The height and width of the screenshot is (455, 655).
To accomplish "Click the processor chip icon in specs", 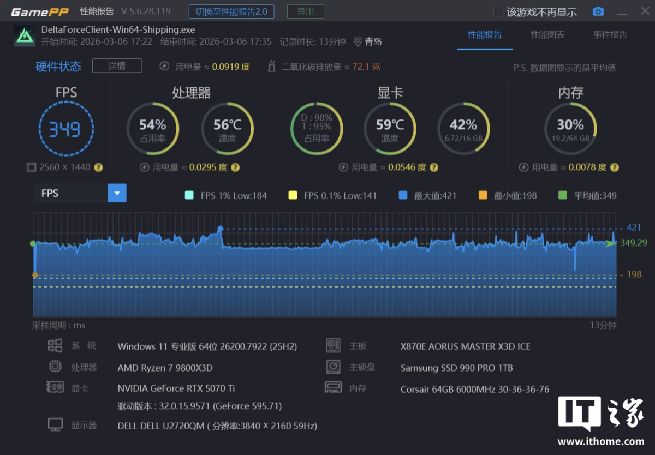I will click(x=55, y=367).
